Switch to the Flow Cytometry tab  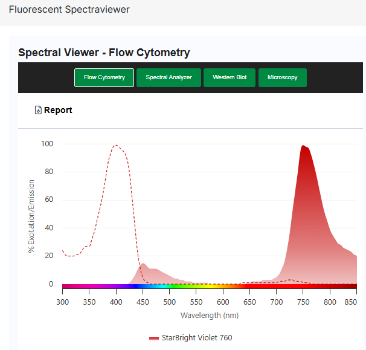[104, 77]
